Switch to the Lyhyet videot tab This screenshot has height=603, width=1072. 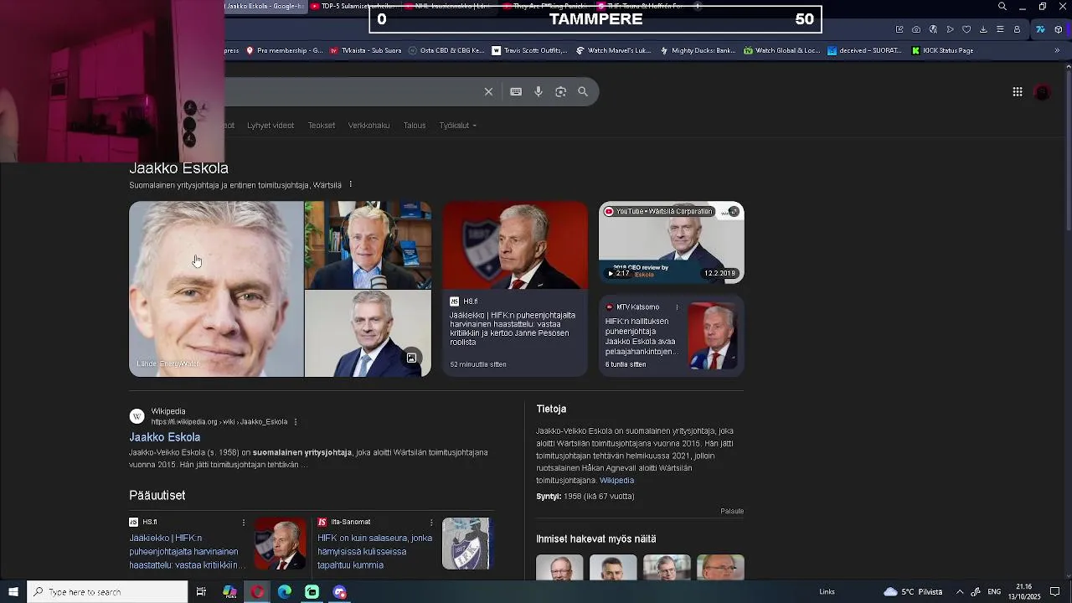click(271, 126)
